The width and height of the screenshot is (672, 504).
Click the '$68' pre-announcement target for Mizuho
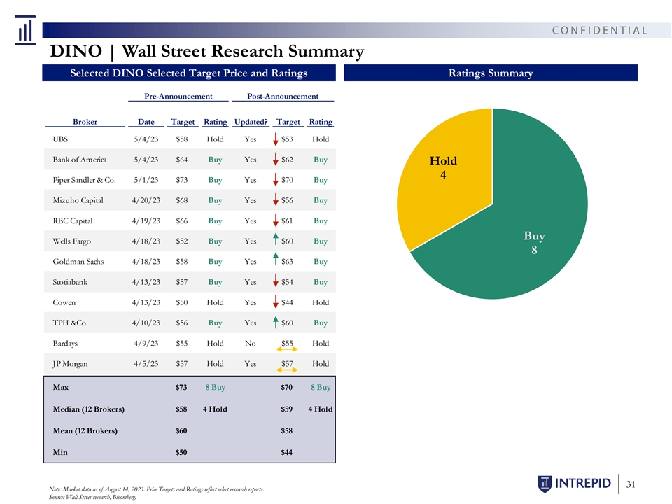tap(182, 200)
